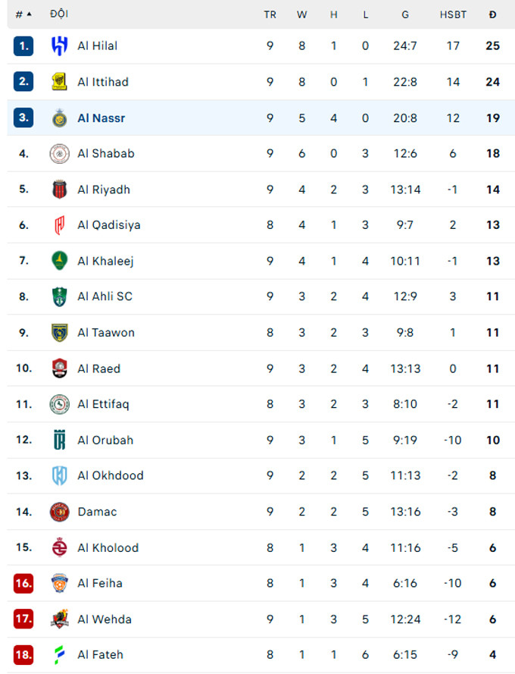515x674 pixels.
Task: Click the blue rank 1 badge
Action: 23,46
